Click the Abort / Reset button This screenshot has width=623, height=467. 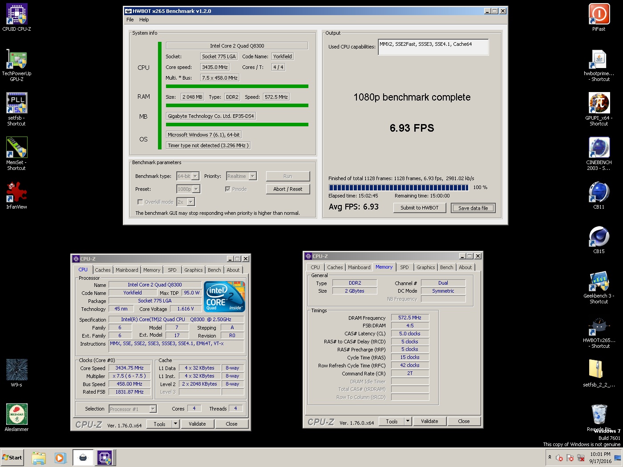[288, 189]
